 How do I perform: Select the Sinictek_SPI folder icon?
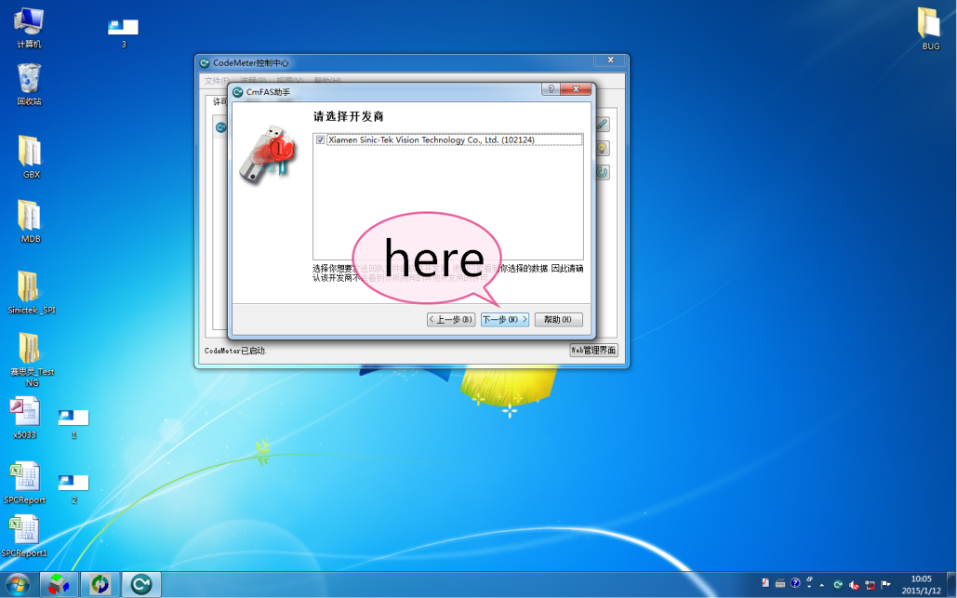(30, 286)
